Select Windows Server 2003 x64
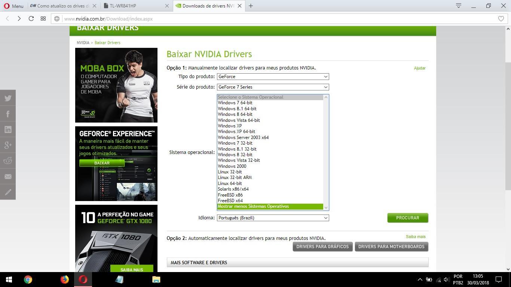The height and width of the screenshot is (287, 511). (270, 138)
